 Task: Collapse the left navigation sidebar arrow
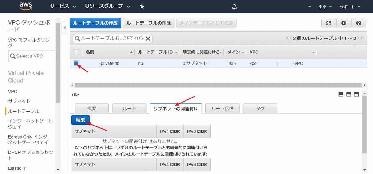(x=65, y=28)
